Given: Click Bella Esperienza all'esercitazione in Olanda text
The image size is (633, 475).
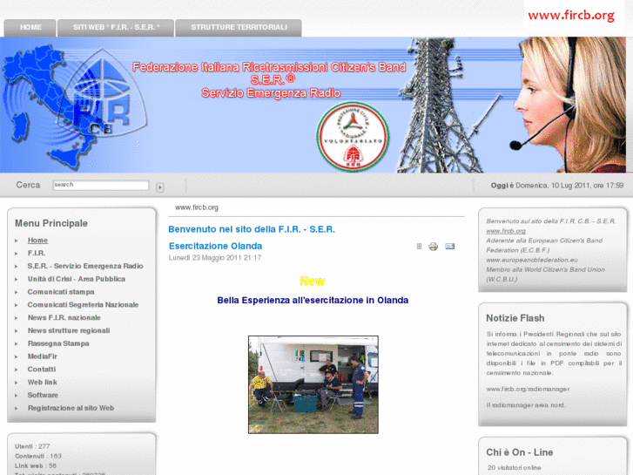Looking at the screenshot, I should [313, 301].
